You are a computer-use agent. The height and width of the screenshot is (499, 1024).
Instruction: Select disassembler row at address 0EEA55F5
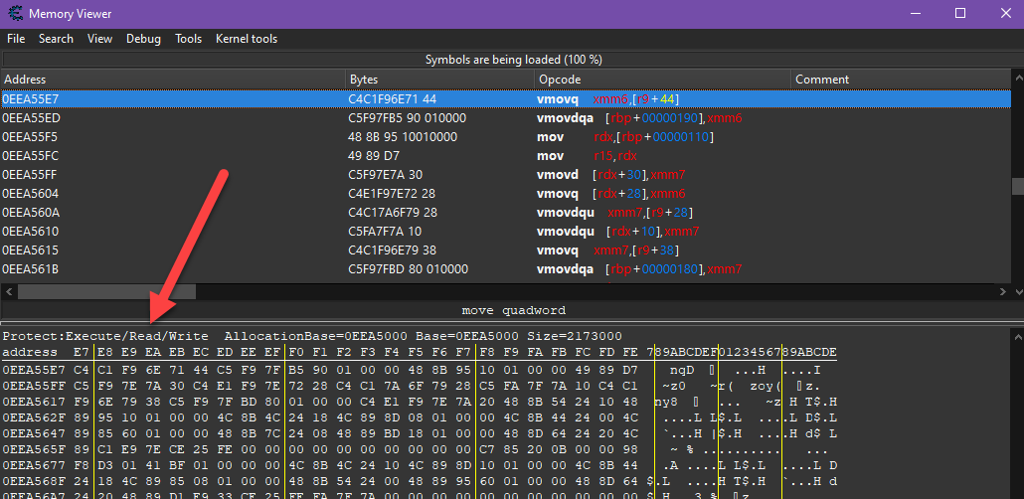click(505, 137)
